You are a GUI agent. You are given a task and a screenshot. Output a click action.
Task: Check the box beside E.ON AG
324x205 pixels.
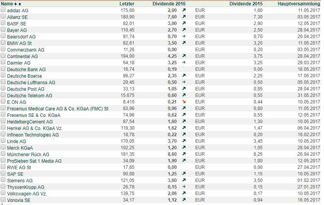[x=3, y=102]
